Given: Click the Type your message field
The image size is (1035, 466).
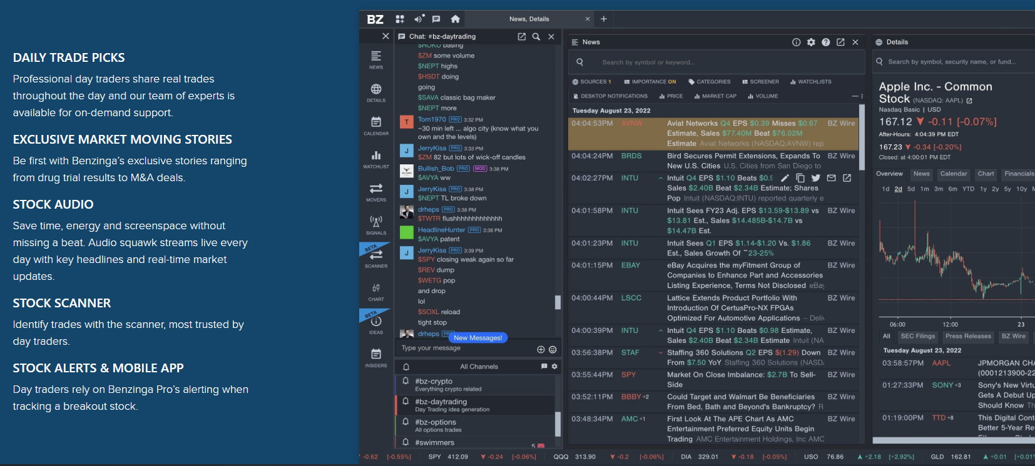Looking at the screenshot, I should (x=466, y=348).
